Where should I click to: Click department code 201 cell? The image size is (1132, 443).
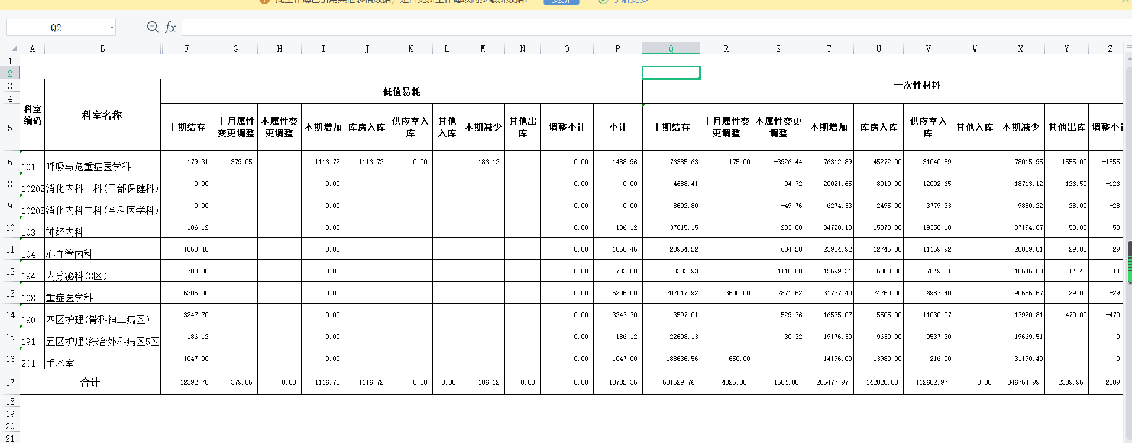click(x=32, y=359)
